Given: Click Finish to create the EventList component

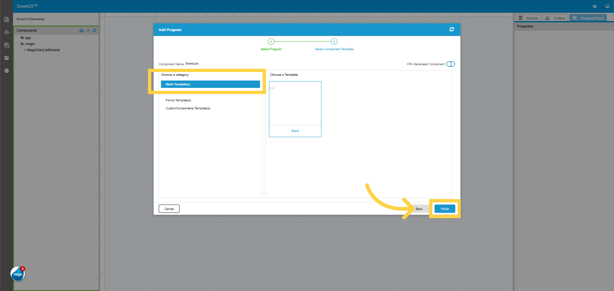Looking at the screenshot, I should [x=445, y=208].
